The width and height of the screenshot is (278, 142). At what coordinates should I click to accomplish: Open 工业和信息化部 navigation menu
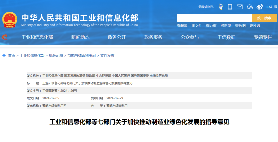point(37,37)
